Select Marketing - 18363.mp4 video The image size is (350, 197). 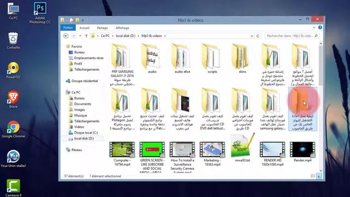pyautogui.click(x=212, y=154)
